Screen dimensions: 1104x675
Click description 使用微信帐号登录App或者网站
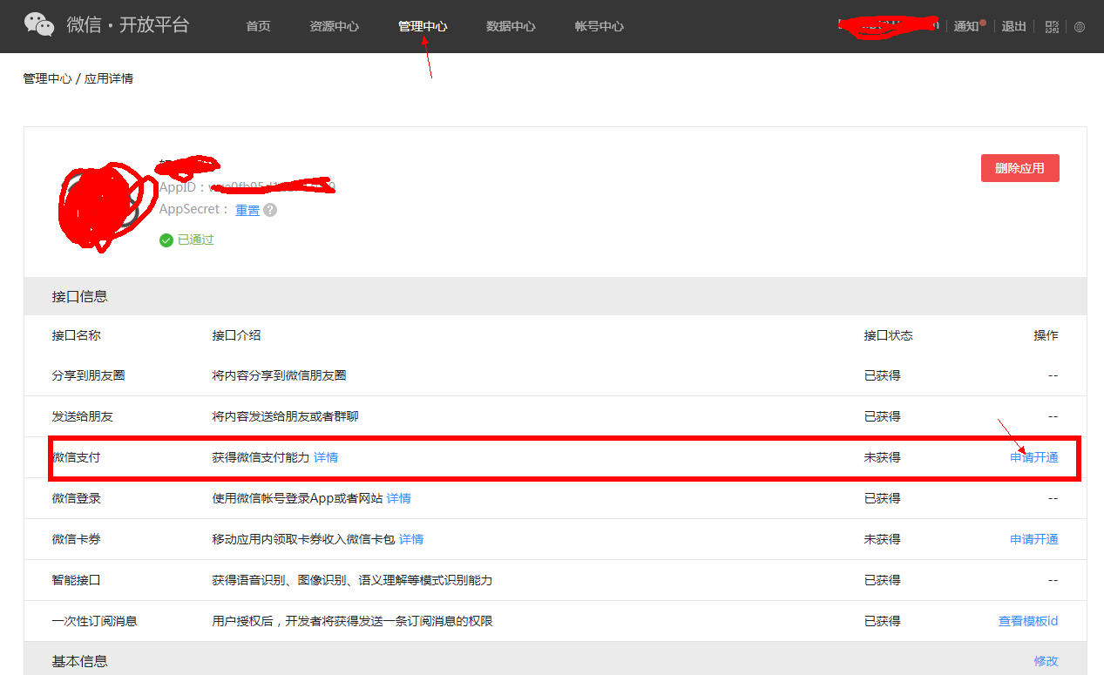[x=297, y=498]
